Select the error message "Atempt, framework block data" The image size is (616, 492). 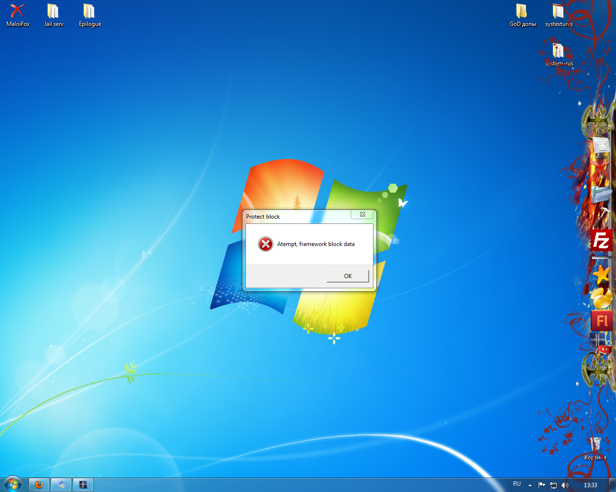pyautogui.click(x=316, y=244)
